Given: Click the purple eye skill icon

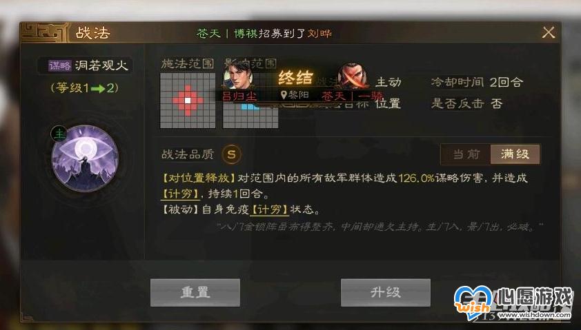Looking at the screenshot, I should [x=85, y=158].
